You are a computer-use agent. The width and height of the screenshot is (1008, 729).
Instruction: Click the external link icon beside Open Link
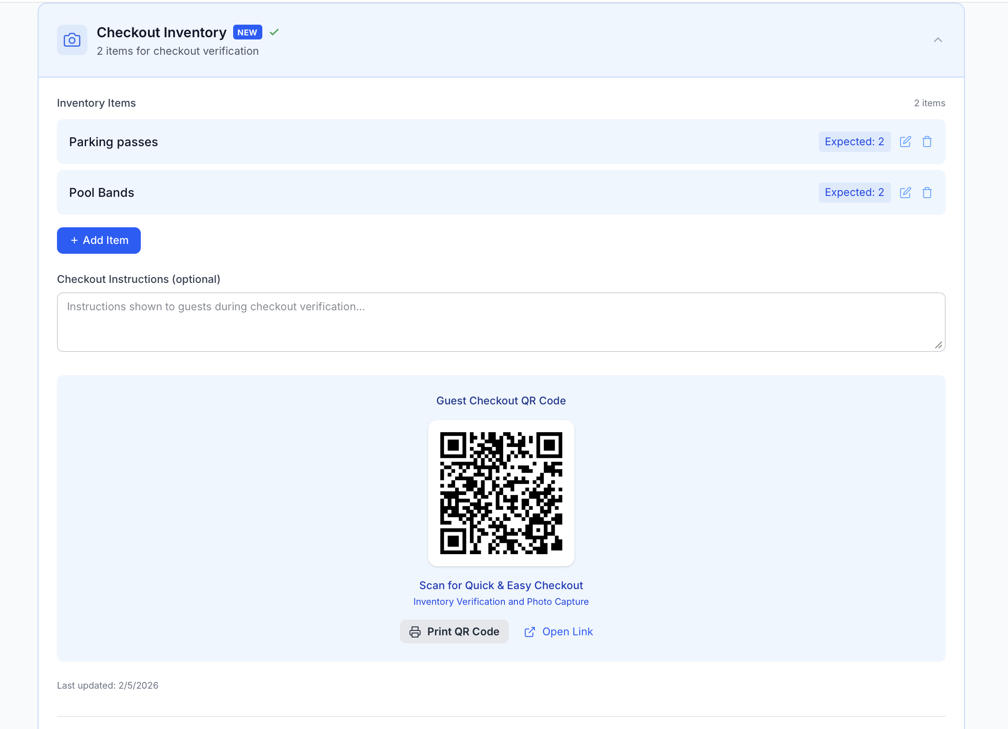pos(530,631)
